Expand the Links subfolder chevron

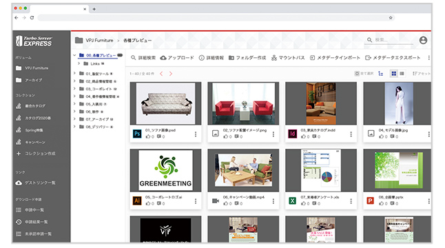(79, 63)
